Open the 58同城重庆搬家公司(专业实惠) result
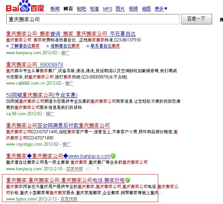Viewport: 223px width, 204px height. pyautogui.click(x=42, y=95)
